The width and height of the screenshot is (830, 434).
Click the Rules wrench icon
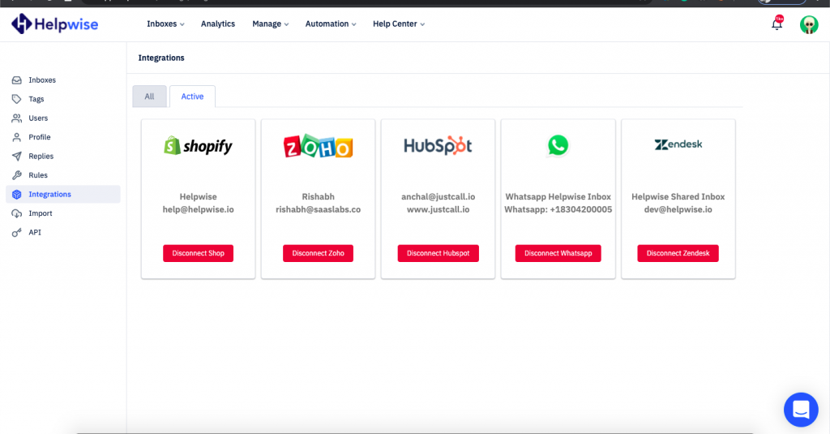click(17, 175)
